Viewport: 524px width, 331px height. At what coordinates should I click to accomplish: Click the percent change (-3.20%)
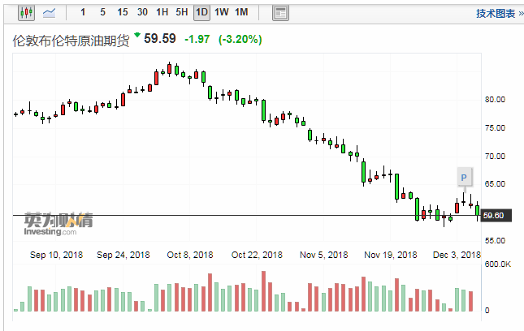click(240, 40)
